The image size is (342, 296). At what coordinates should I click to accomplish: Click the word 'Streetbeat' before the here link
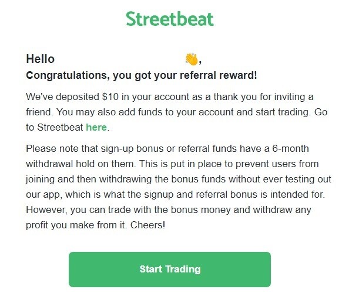point(60,127)
